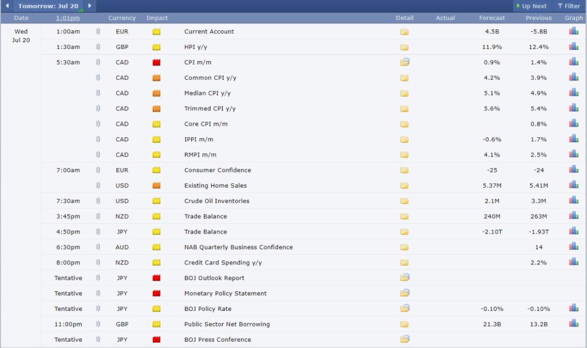This screenshot has height=348, width=587.
Task: Click red impact icon for BOJ Outlook Report
Action: (157, 278)
